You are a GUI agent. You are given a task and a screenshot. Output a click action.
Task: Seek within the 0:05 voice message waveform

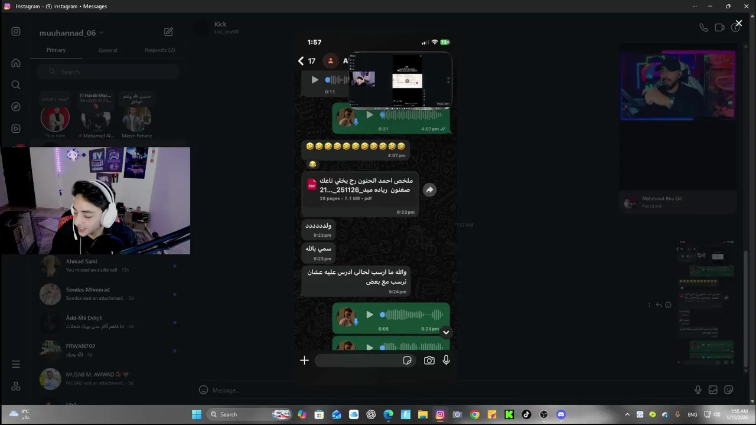(x=411, y=315)
